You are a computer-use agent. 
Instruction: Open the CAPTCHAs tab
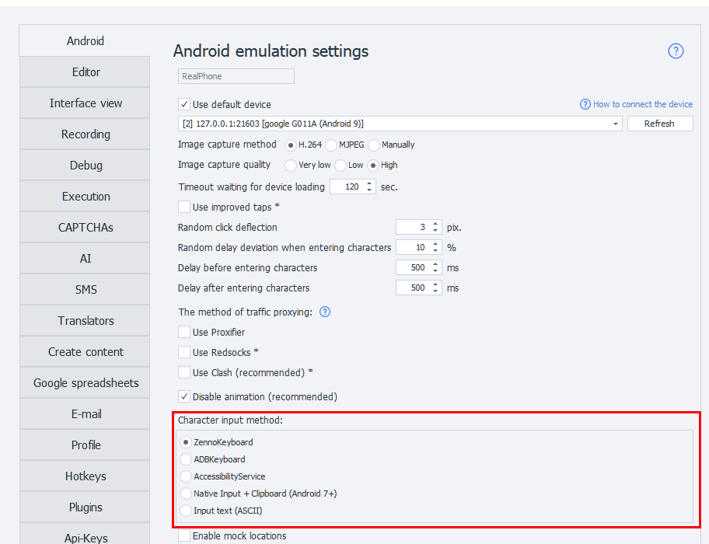(x=85, y=227)
